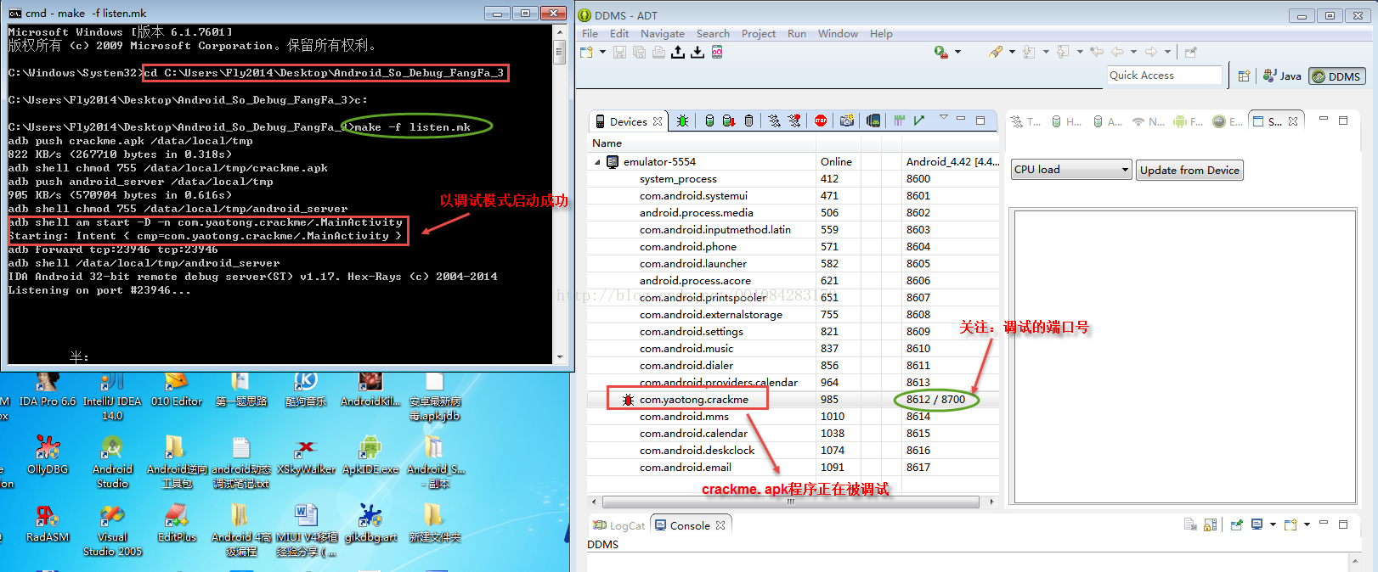The height and width of the screenshot is (572, 1378).
Task: Select the Devices tab
Action: (628, 121)
